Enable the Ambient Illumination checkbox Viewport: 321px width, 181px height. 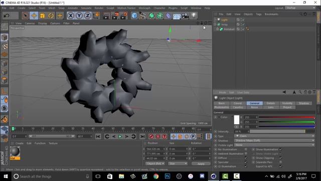pyautogui.click(x=246, y=153)
